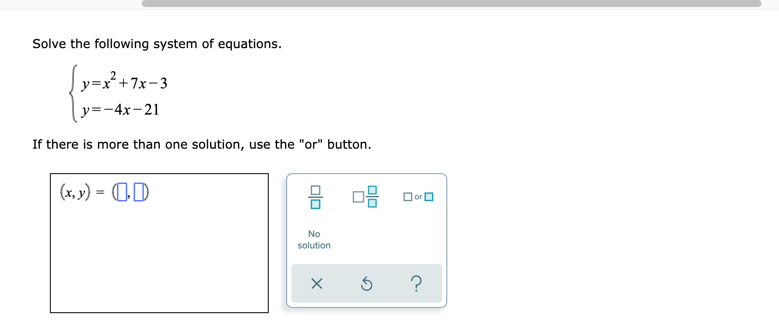
Task: Click the shaded numerator box in fraction icon
Action: [x=372, y=190]
